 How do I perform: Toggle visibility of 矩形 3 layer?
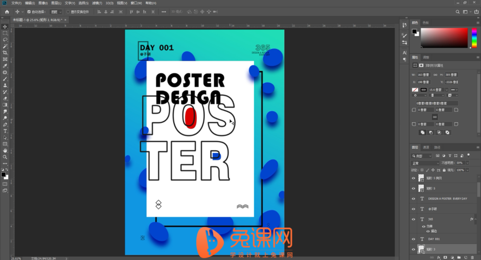click(x=413, y=249)
